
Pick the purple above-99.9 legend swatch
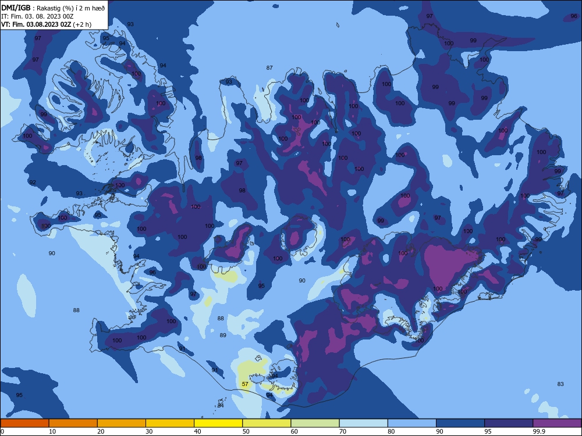557,423
